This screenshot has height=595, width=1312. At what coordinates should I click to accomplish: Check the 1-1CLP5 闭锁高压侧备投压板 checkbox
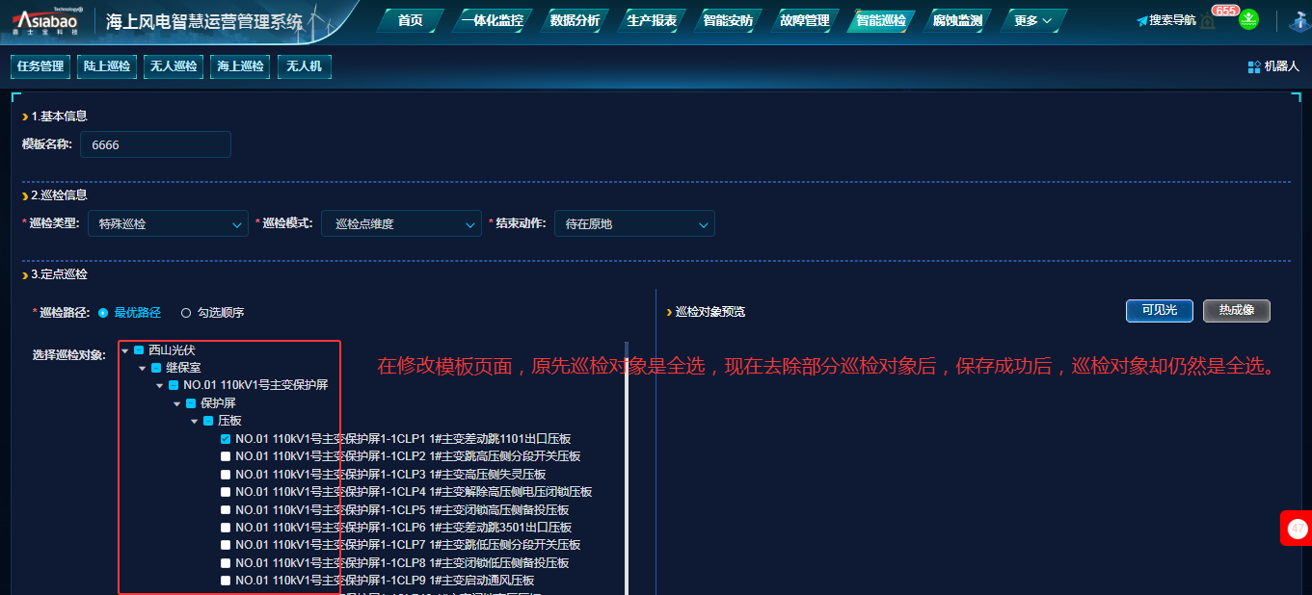(226, 510)
